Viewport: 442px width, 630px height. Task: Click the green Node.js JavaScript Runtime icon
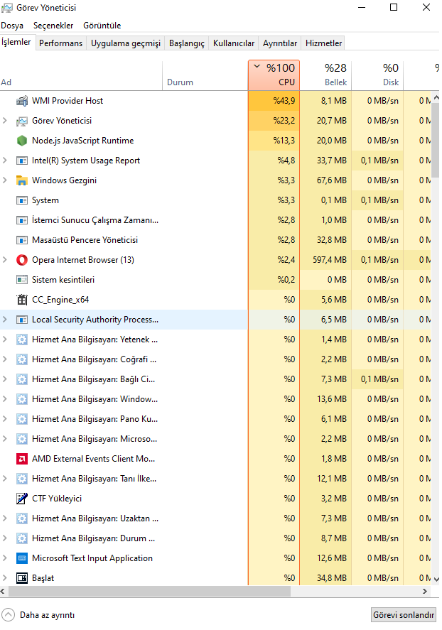[x=22, y=141]
